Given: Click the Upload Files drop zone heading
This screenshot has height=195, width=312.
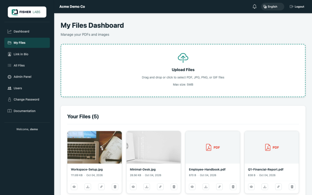Looking at the screenshot, I should click(x=183, y=70).
